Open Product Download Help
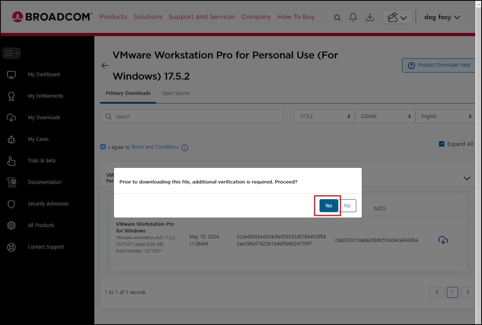Viewport: 482px width, 325px height. point(439,65)
